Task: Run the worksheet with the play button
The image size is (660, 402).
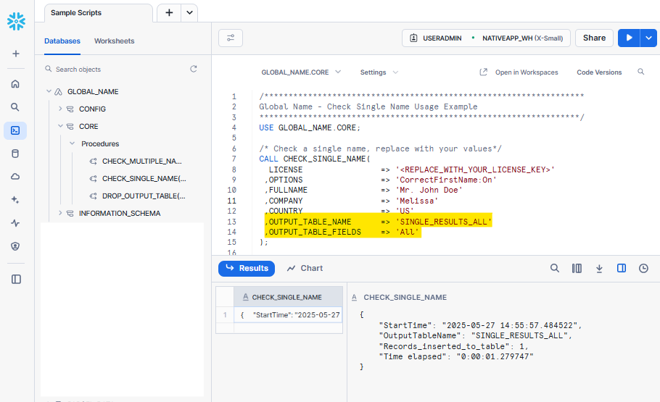Action: [629, 38]
